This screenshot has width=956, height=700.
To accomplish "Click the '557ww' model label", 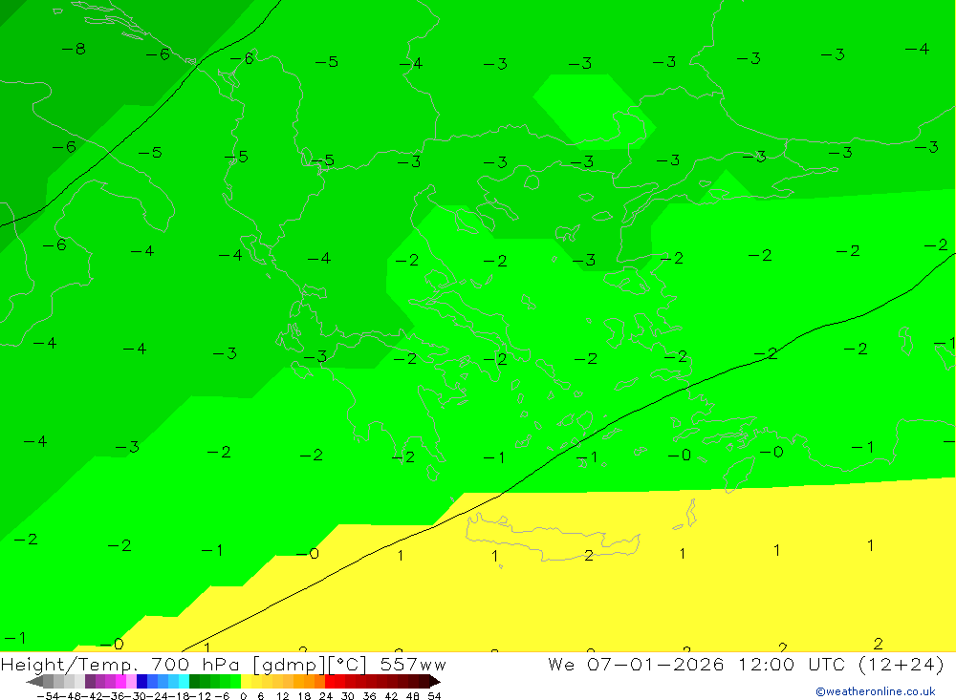I will pos(413,665).
